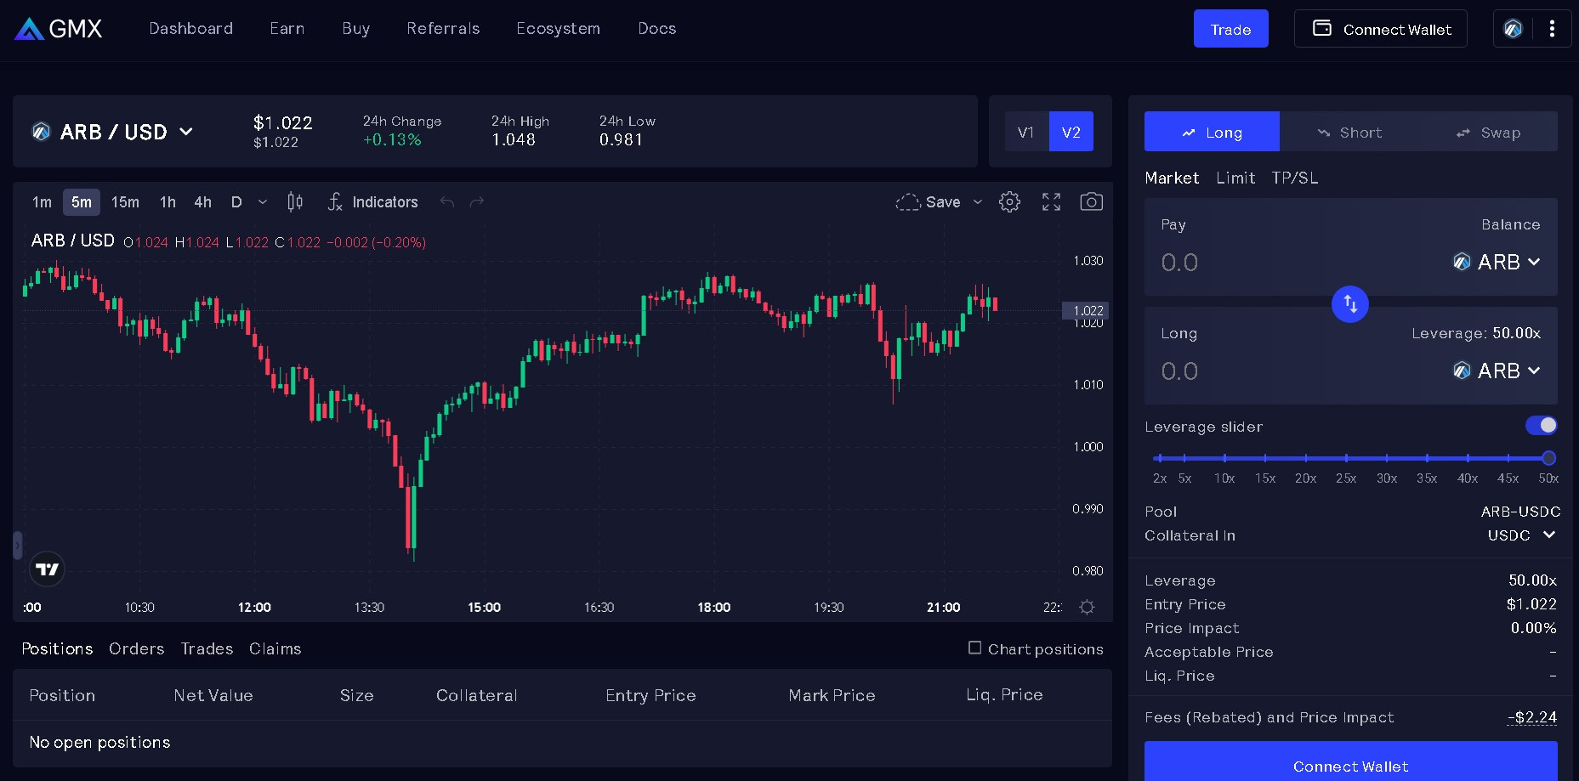Screen dimensions: 1579x781
Task: Expand the chart's collapsed side panel handle
Action: click(x=17, y=545)
